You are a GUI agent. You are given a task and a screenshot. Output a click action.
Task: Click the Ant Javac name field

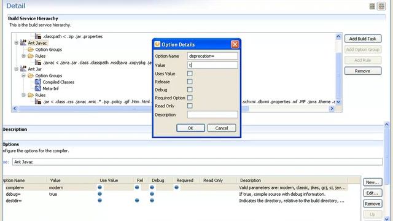(x=197, y=162)
